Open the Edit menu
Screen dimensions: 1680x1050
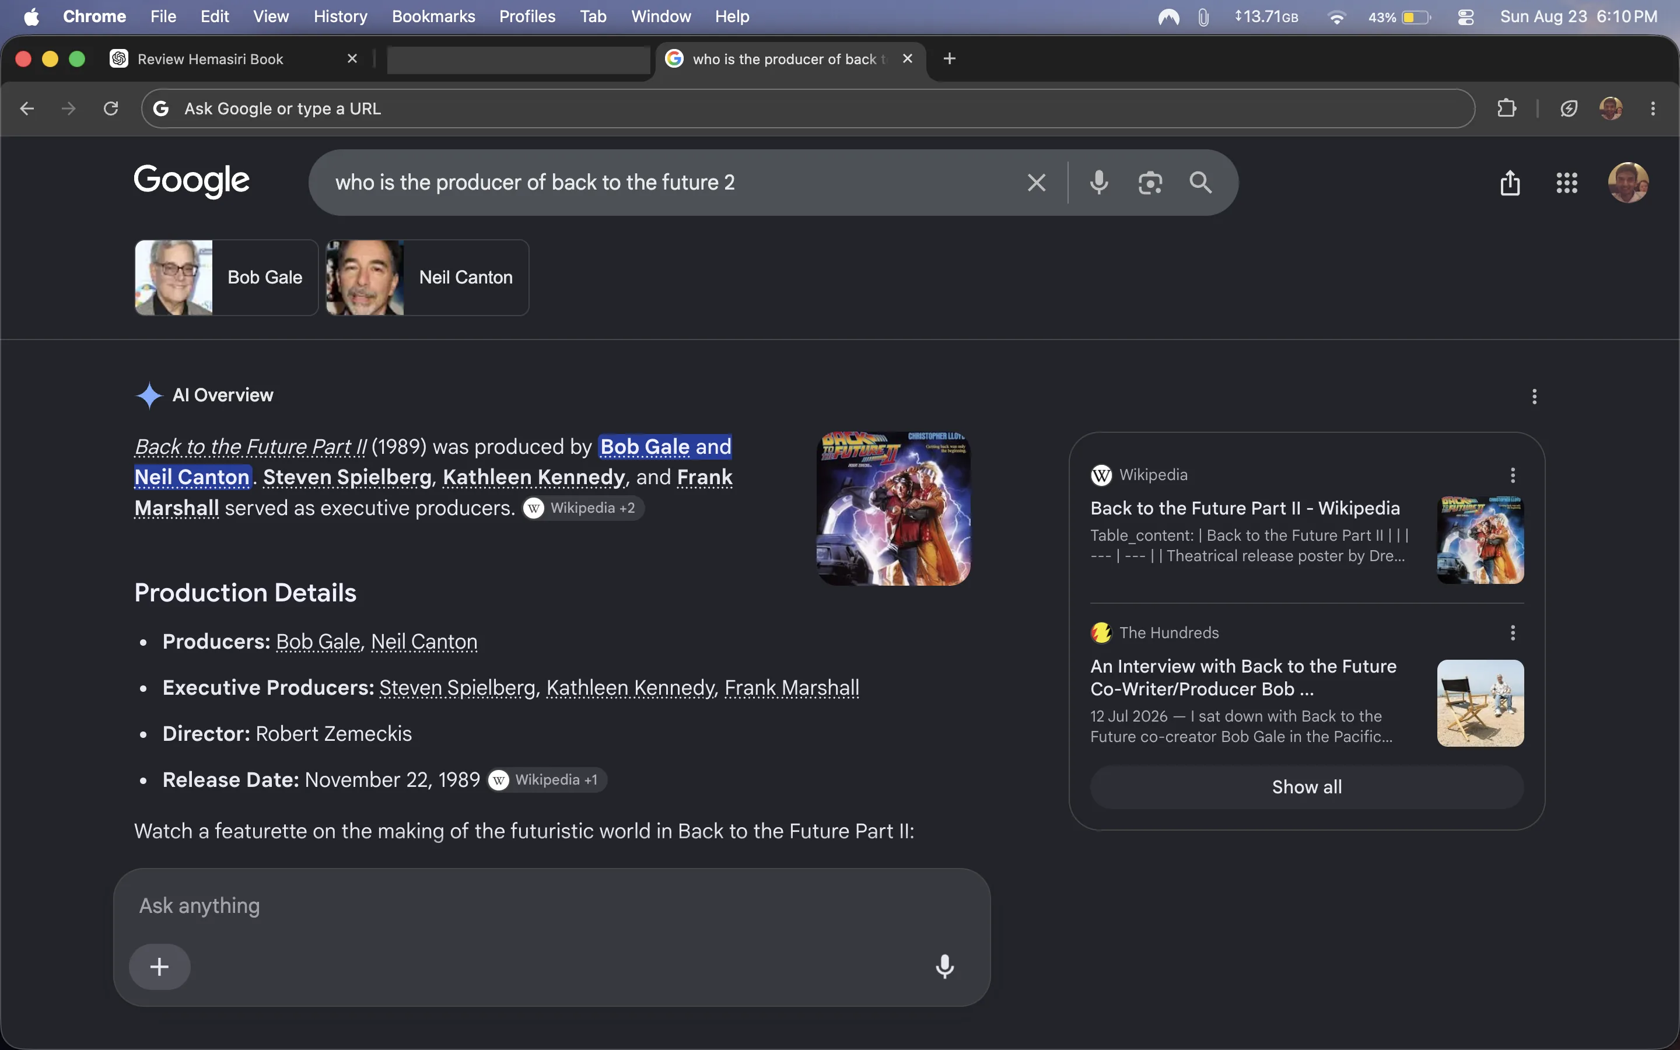215,17
